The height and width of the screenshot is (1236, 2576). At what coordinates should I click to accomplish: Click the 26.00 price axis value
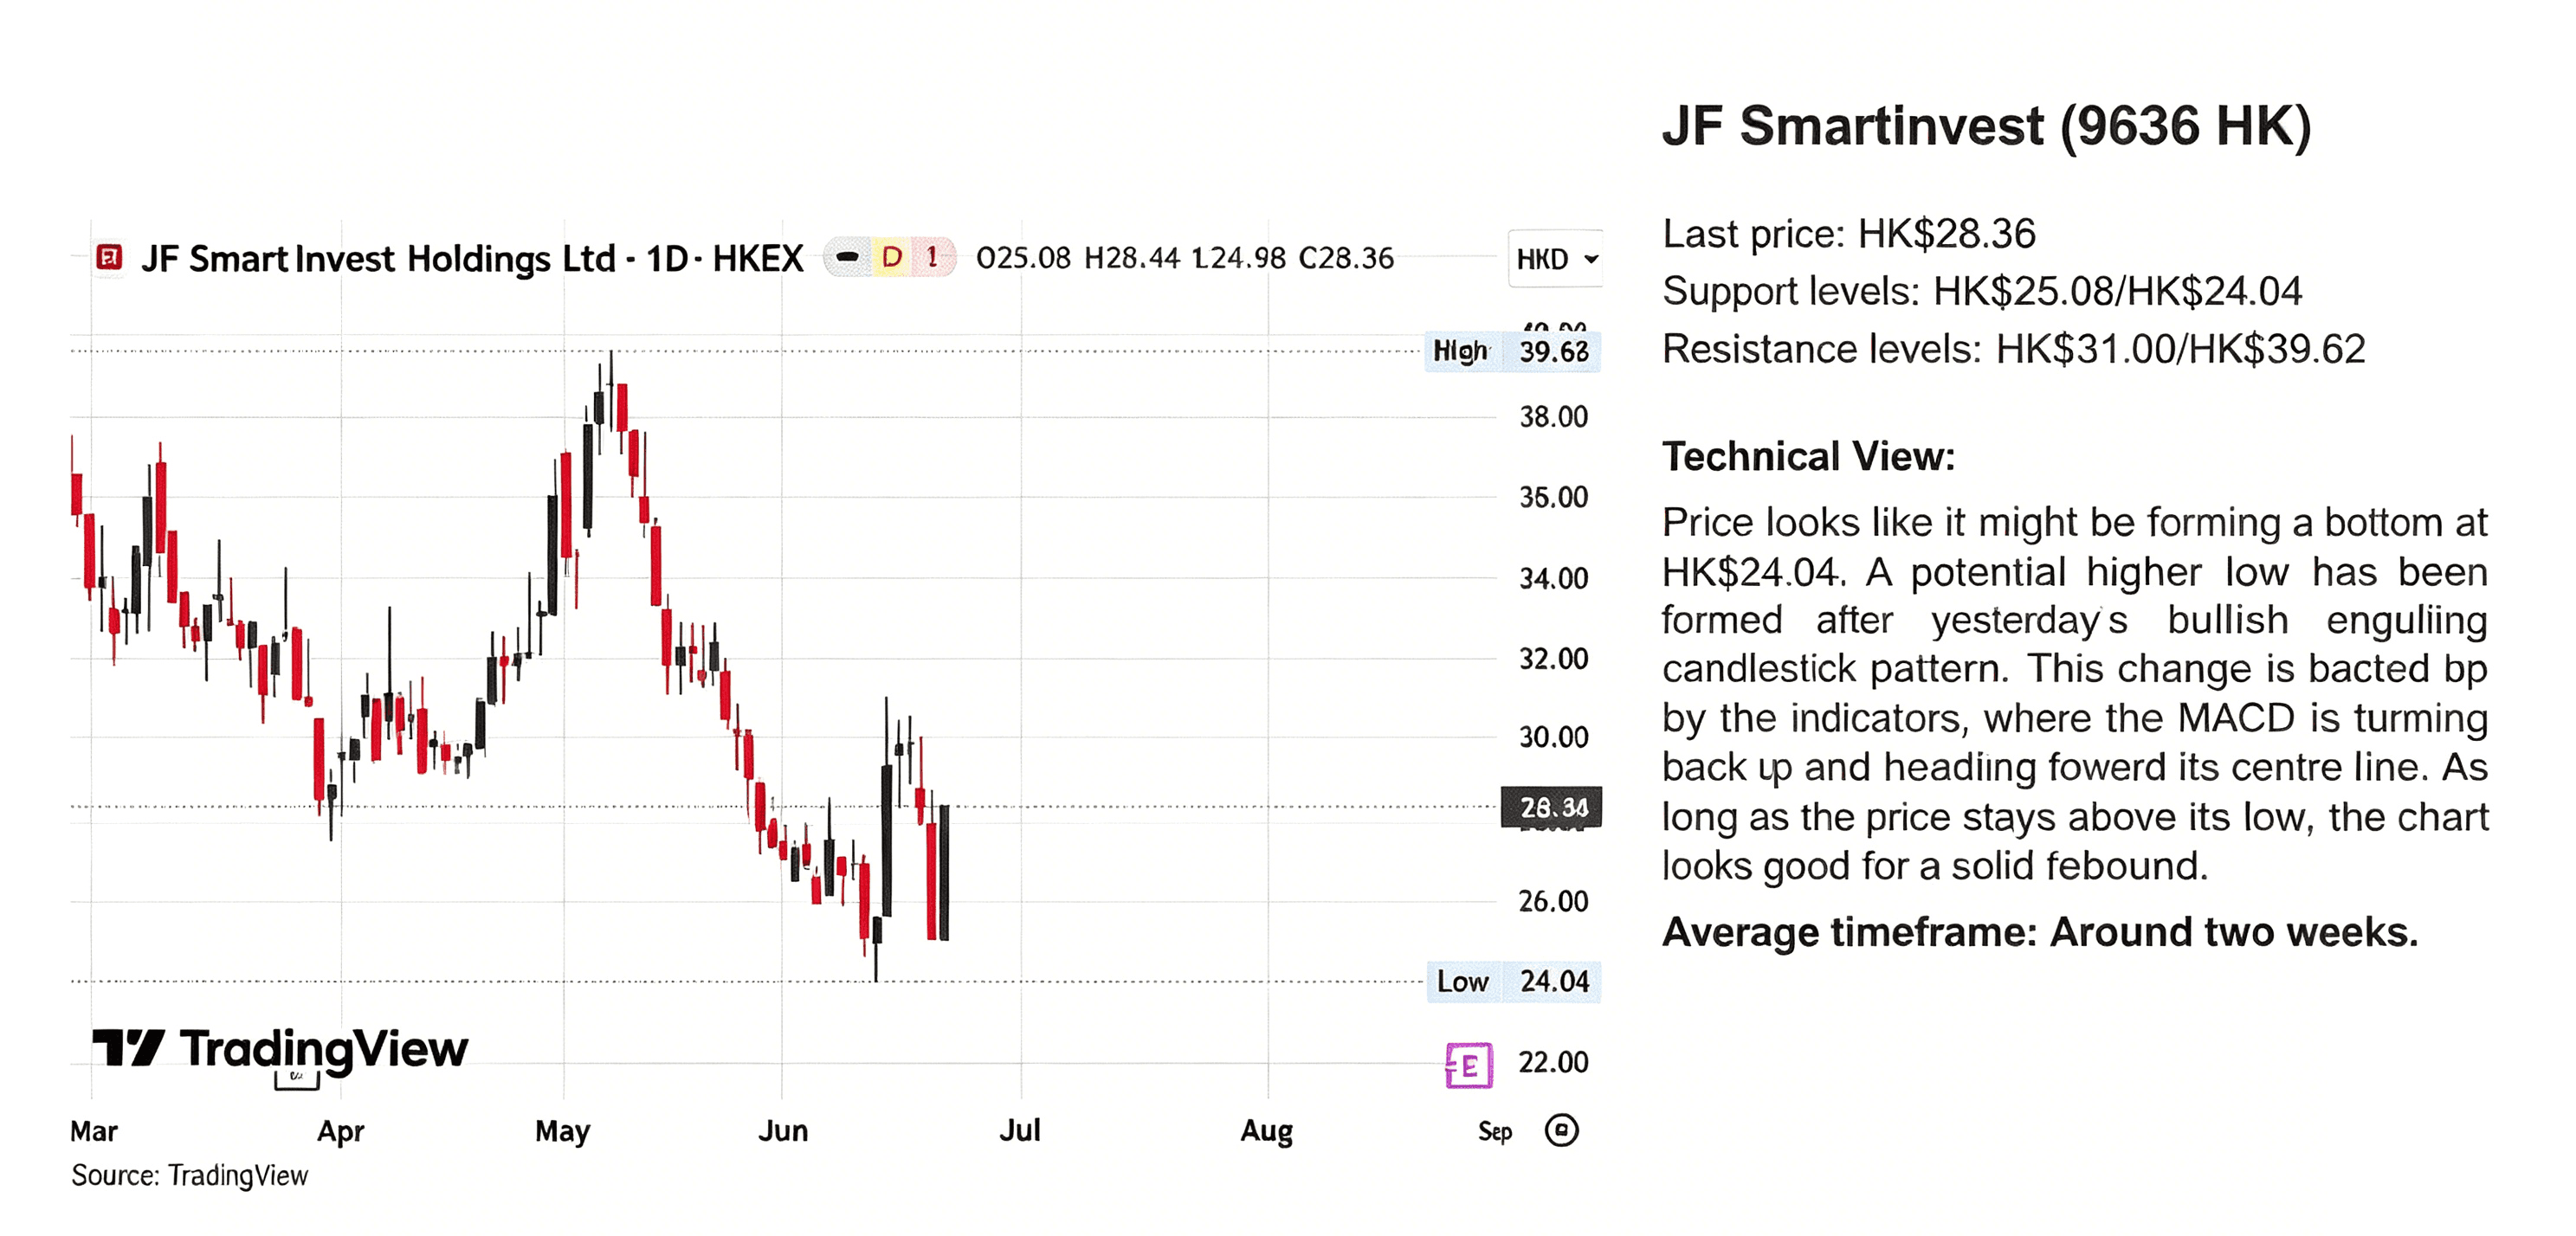coord(1553,901)
